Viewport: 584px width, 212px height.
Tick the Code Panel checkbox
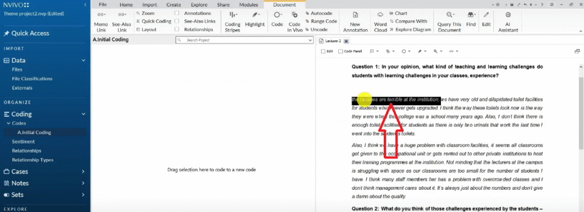pyautogui.click(x=340, y=51)
